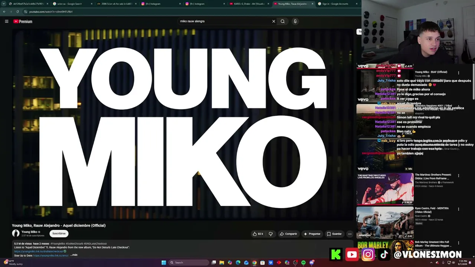Open Young Miko channel avatar
The height and width of the screenshot is (267, 475).
[x=16, y=233]
